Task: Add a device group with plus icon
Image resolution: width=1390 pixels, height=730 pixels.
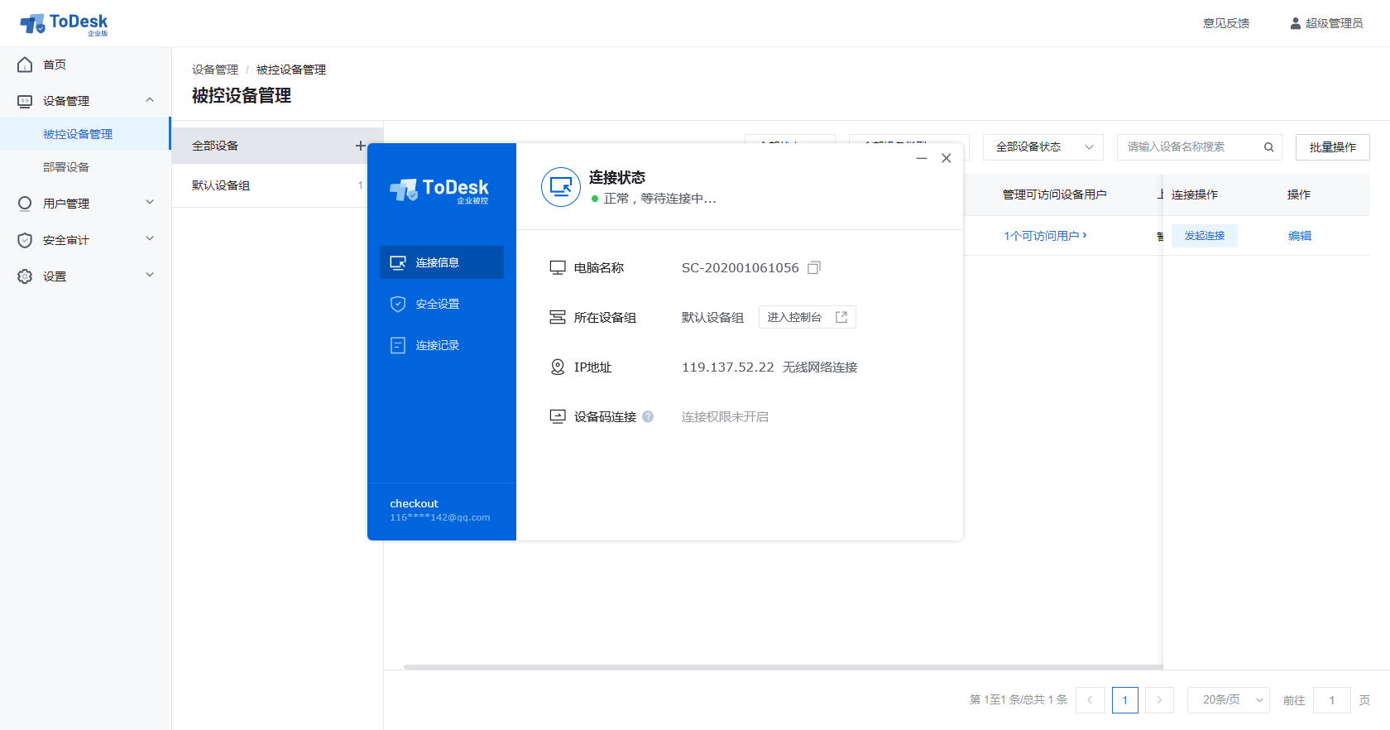Action: point(360,146)
